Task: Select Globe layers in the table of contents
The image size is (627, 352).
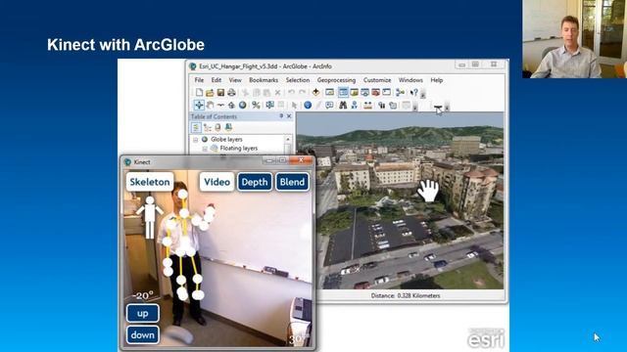Action: [x=226, y=139]
